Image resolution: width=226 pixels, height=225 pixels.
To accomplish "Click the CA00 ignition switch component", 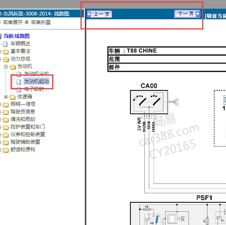I will (x=149, y=102).
